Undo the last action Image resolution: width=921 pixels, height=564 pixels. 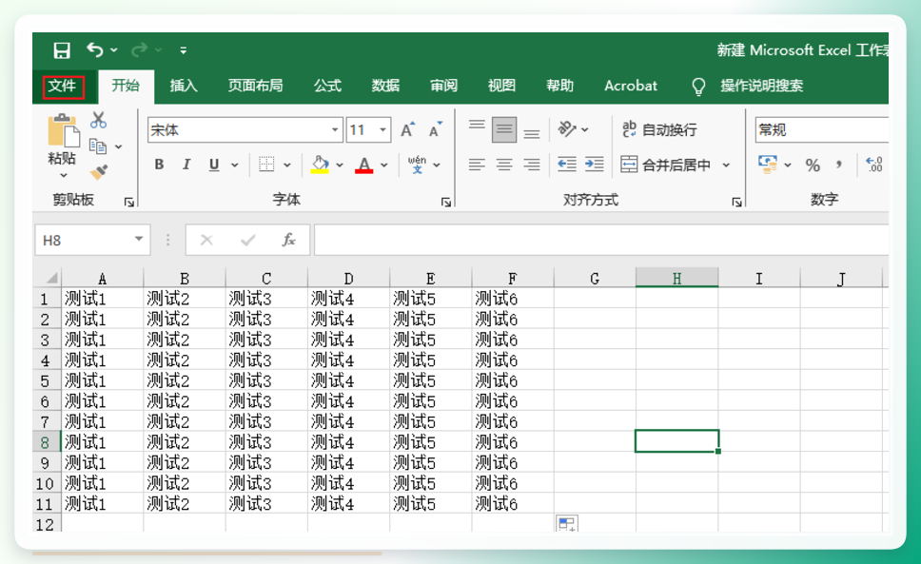[x=94, y=49]
